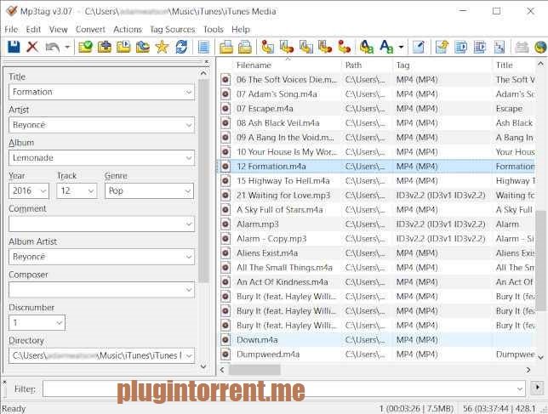Screen dimensions: 548x414
Task: Click file icon beside 12 Formation.m4a
Action: [x=225, y=167]
